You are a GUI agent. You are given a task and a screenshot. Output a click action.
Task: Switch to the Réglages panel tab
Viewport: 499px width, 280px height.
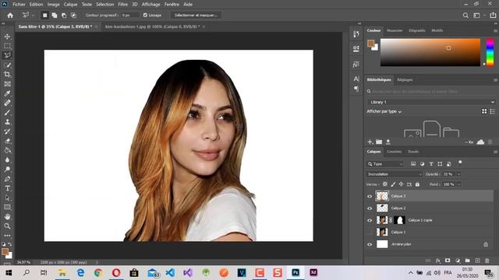[x=405, y=79]
